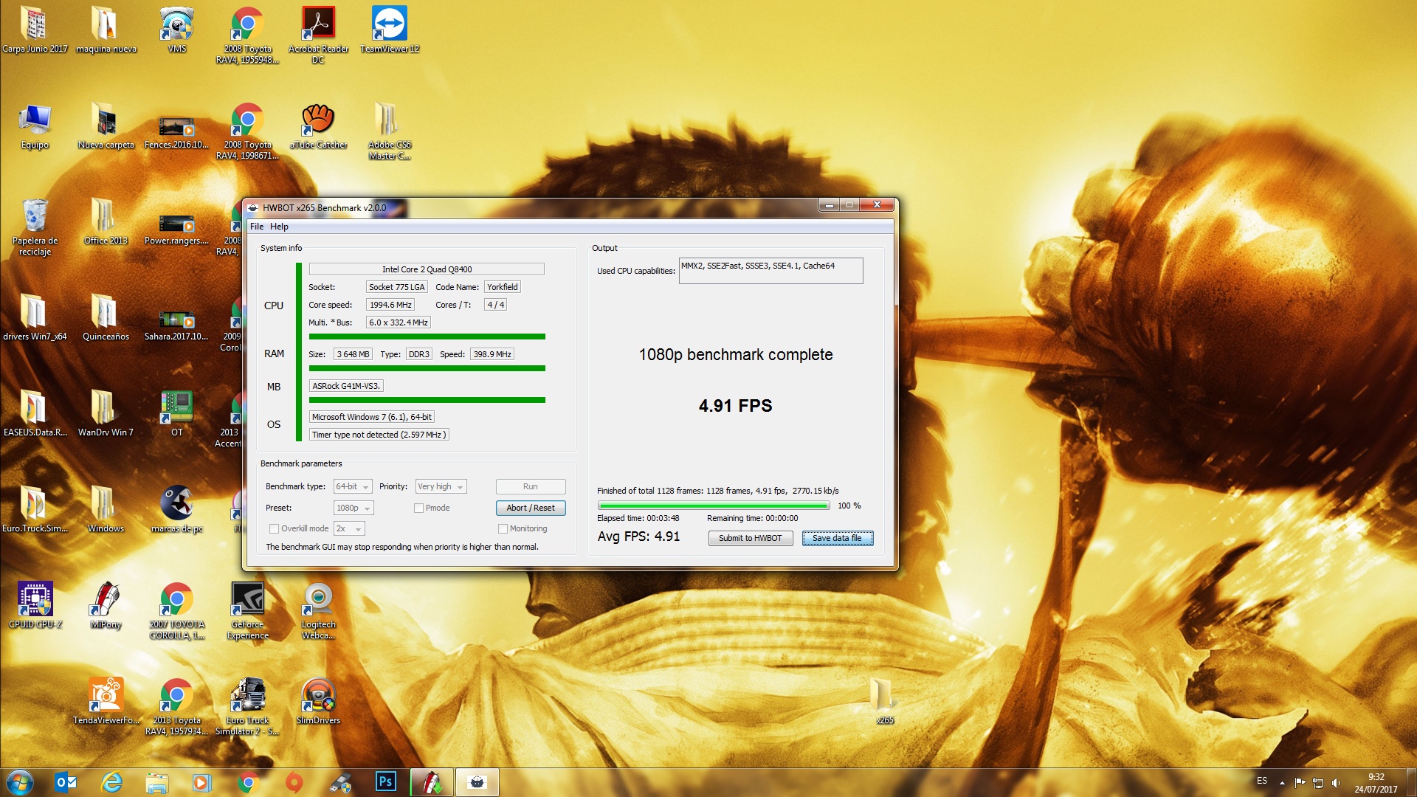The width and height of the screenshot is (1417, 797).
Task: Open EASEUS.Data.R folder icon
Action: pyautogui.click(x=35, y=414)
